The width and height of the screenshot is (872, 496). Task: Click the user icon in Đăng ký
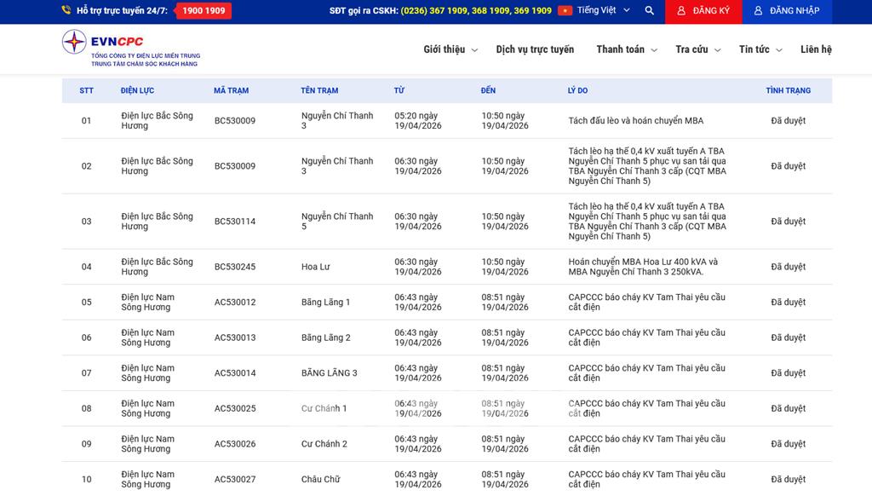680,11
